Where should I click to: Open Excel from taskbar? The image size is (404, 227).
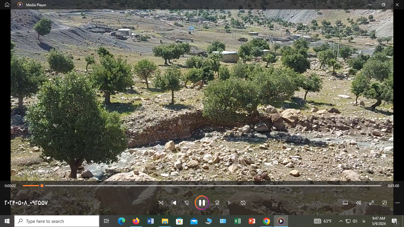pyautogui.click(x=237, y=221)
